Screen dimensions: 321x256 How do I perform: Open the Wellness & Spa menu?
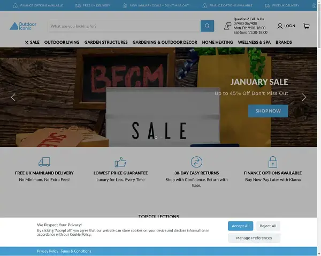(x=254, y=42)
